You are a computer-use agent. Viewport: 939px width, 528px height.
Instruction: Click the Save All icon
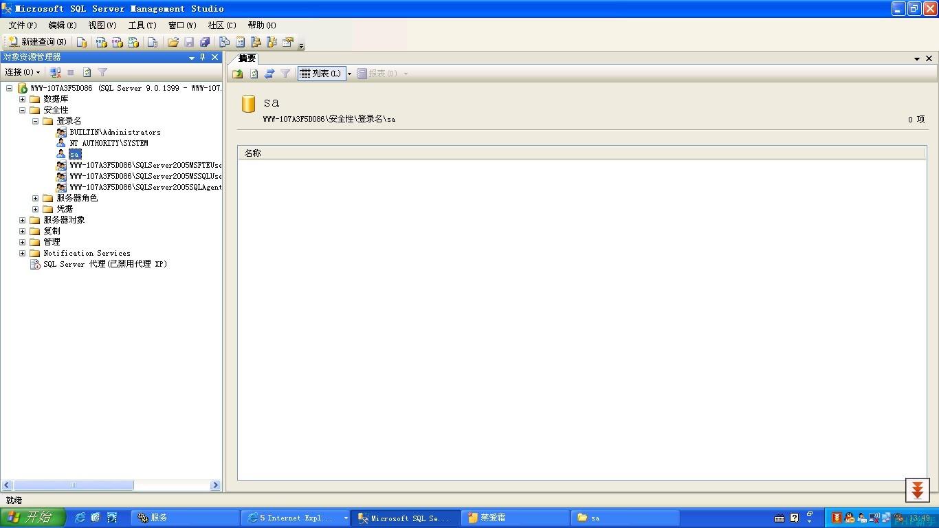205,42
